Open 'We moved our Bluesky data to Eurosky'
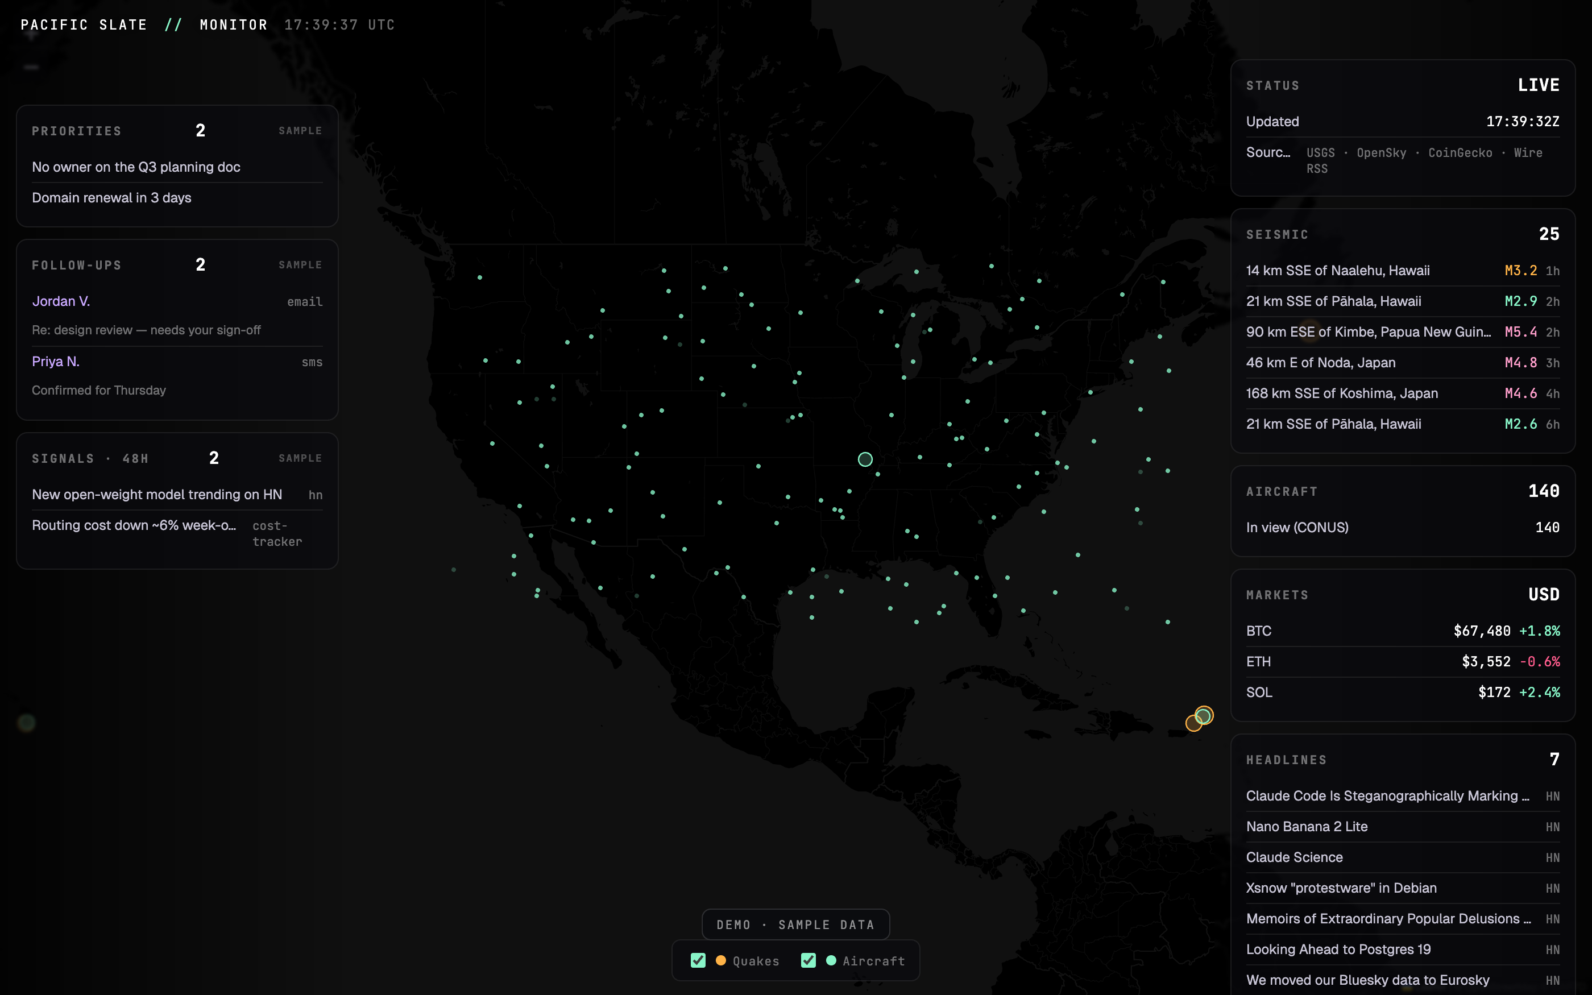This screenshot has height=995, width=1592. click(x=1403, y=981)
